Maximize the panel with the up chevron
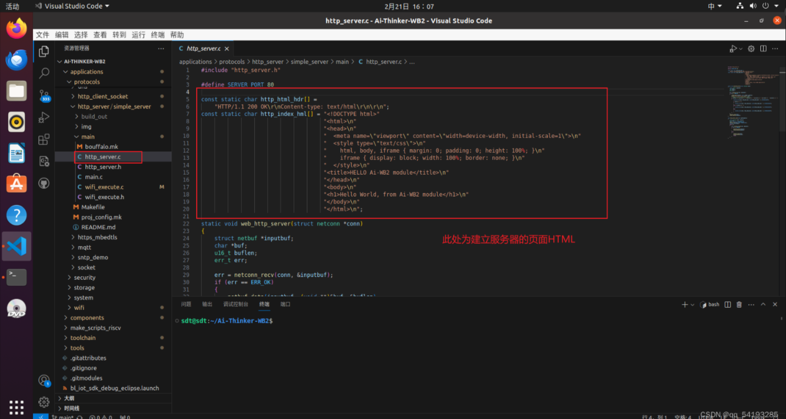The image size is (786, 419). point(763,305)
